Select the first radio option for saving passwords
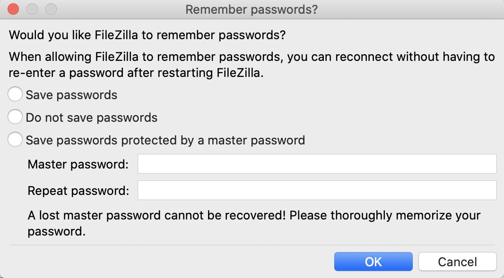The width and height of the screenshot is (504, 278). tap(15, 94)
